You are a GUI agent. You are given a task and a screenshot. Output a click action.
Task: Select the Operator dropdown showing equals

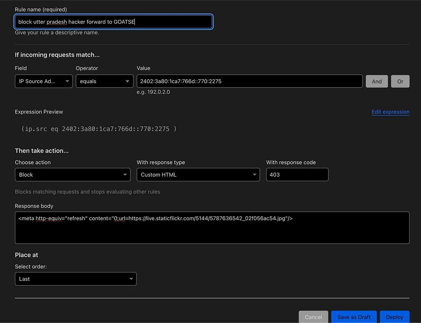pos(104,81)
